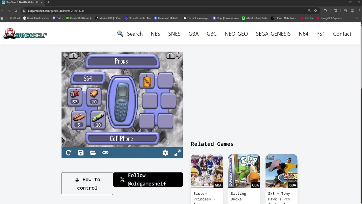Open the Gmail bookmark

coord(36,18)
